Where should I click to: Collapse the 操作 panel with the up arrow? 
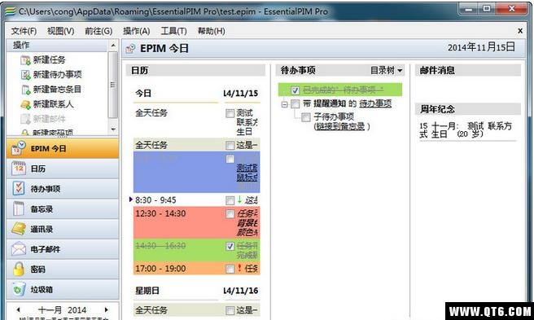tap(113, 46)
